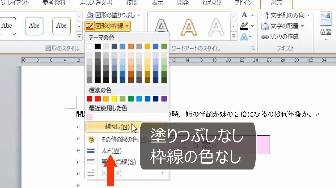This screenshot has width=336, height=188.
Task: Choose the orange outlined WordArt style A
Action: click(189, 27)
